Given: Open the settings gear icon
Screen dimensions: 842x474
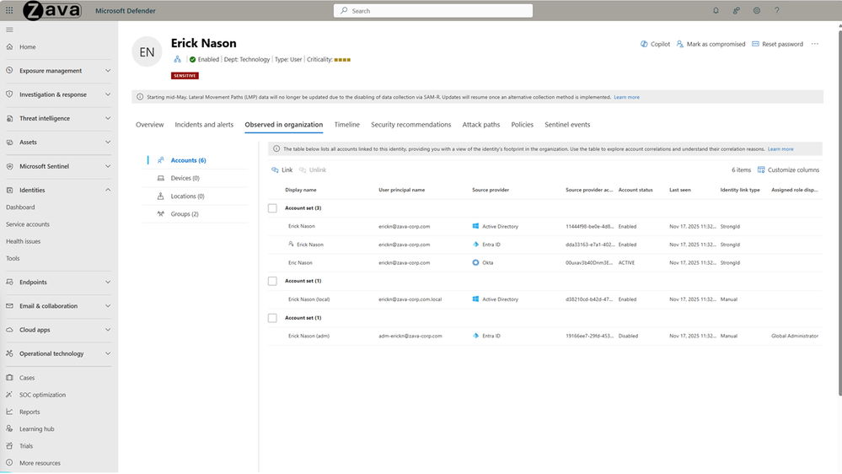Looking at the screenshot, I should pos(757,10).
